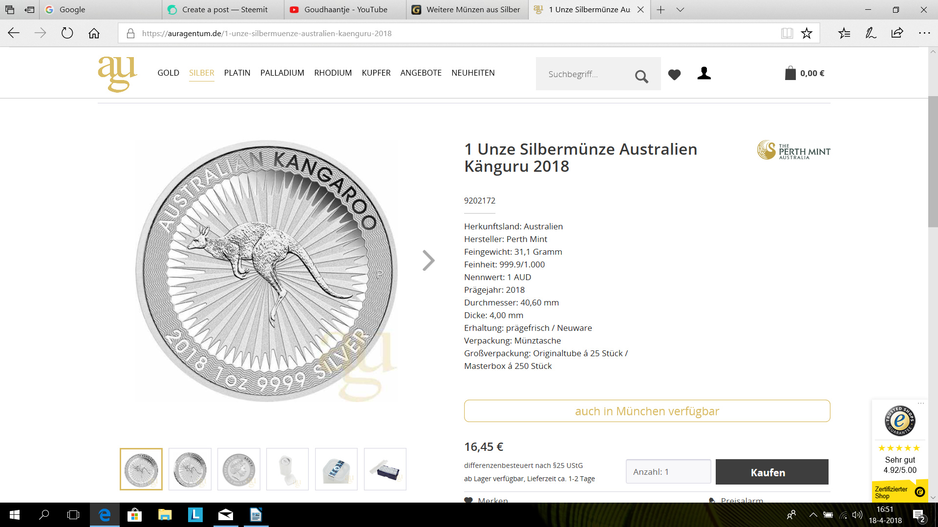Add page to favorites star
The height and width of the screenshot is (527, 938).
(807, 33)
